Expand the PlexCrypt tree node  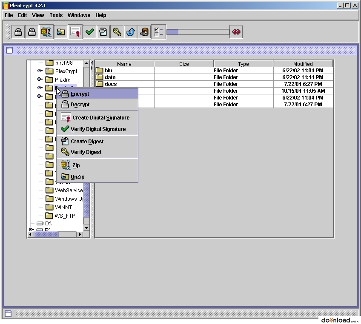click(40, 71)
